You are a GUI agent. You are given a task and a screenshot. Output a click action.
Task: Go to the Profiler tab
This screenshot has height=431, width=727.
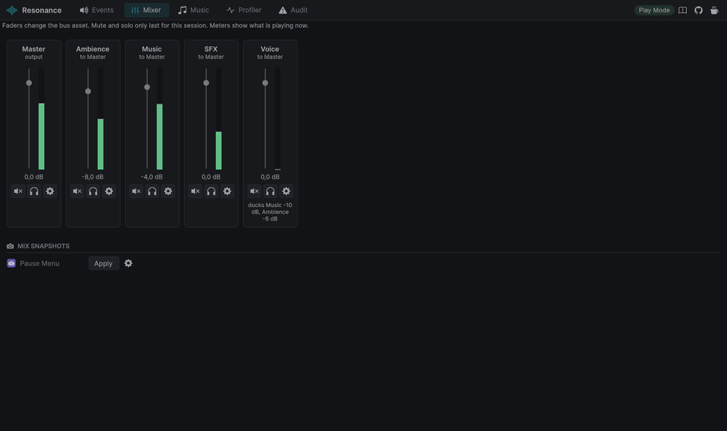pos(244,10)
